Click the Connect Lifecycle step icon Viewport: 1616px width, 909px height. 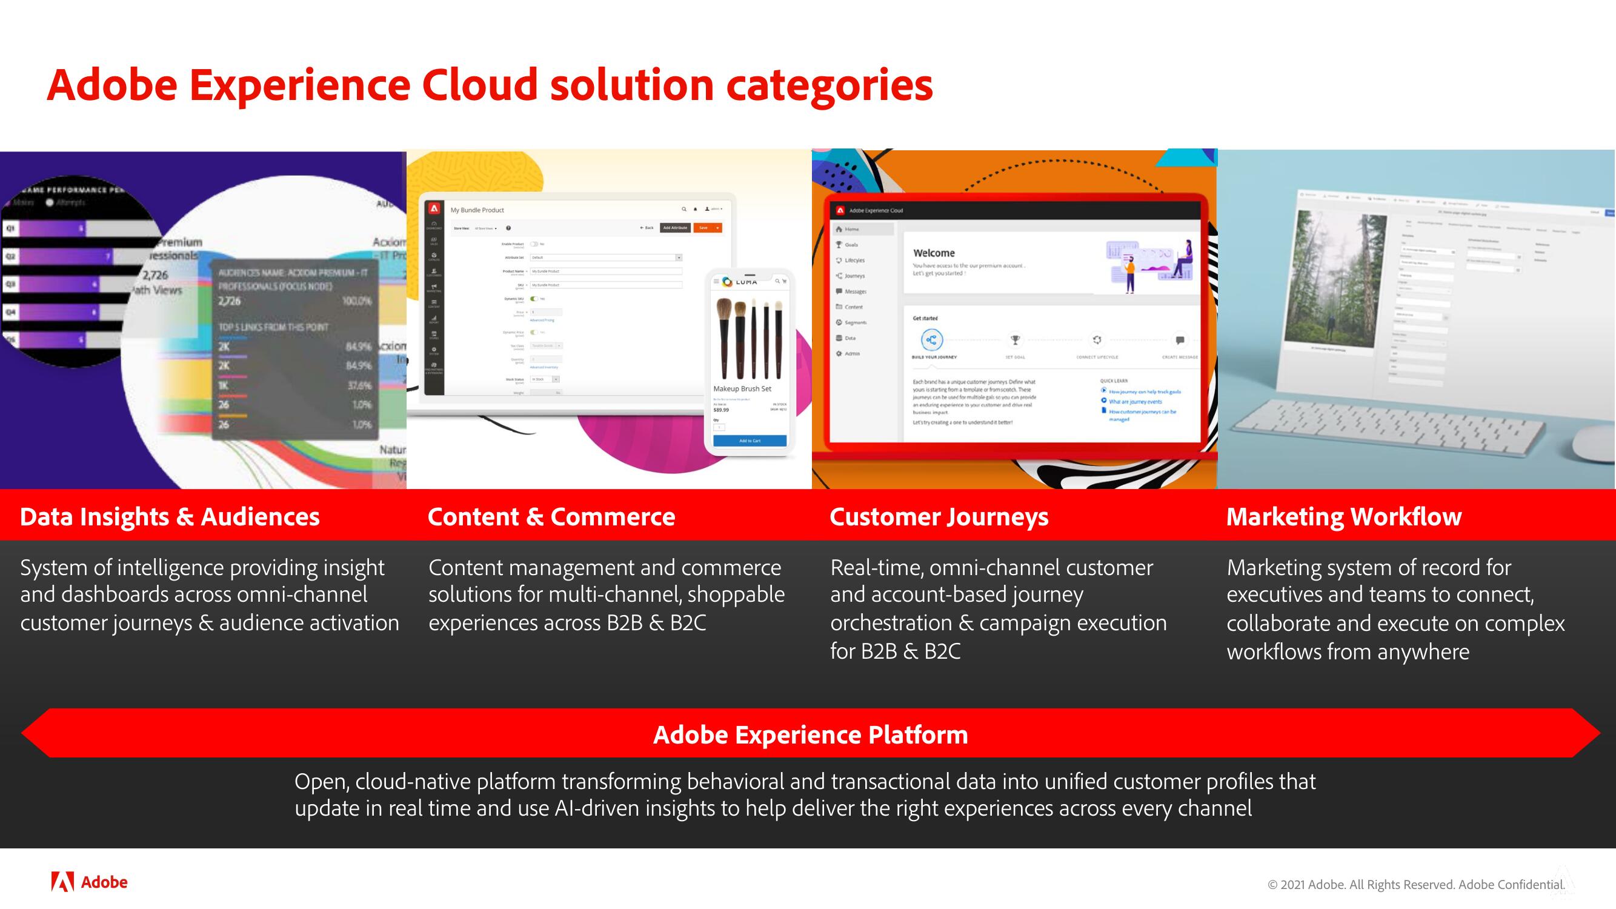(1097, 340)
